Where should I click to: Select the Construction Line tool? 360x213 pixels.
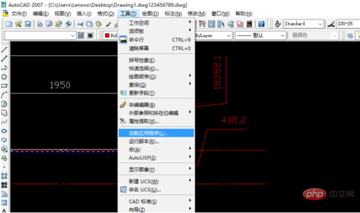4,59
